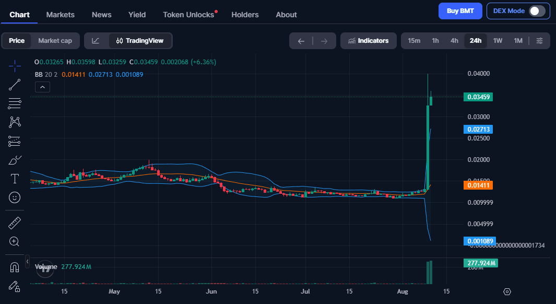
Task: Set the 1h timeframe
Action: pos(435,41)
